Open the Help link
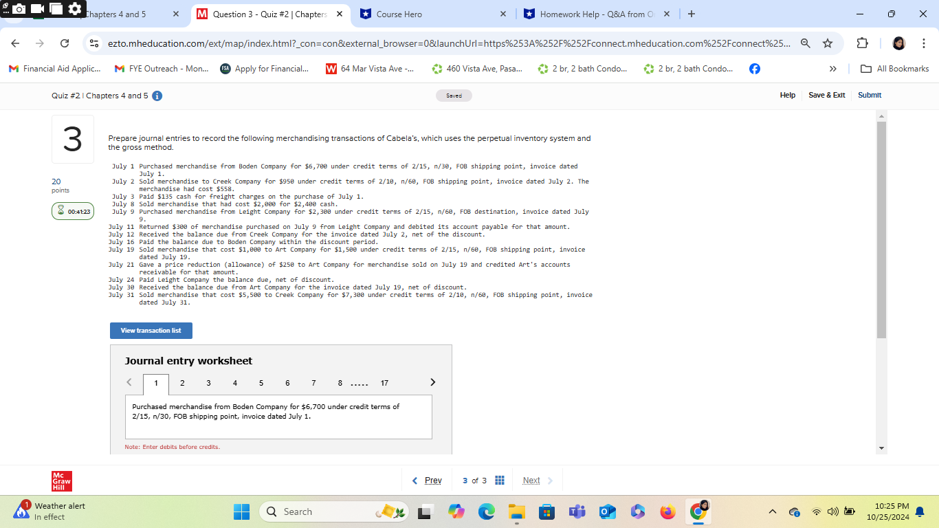 click(788, 95)
